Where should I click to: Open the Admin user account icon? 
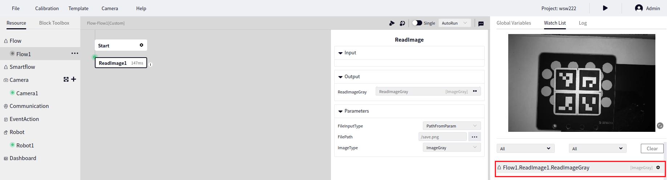coord(639,8)
